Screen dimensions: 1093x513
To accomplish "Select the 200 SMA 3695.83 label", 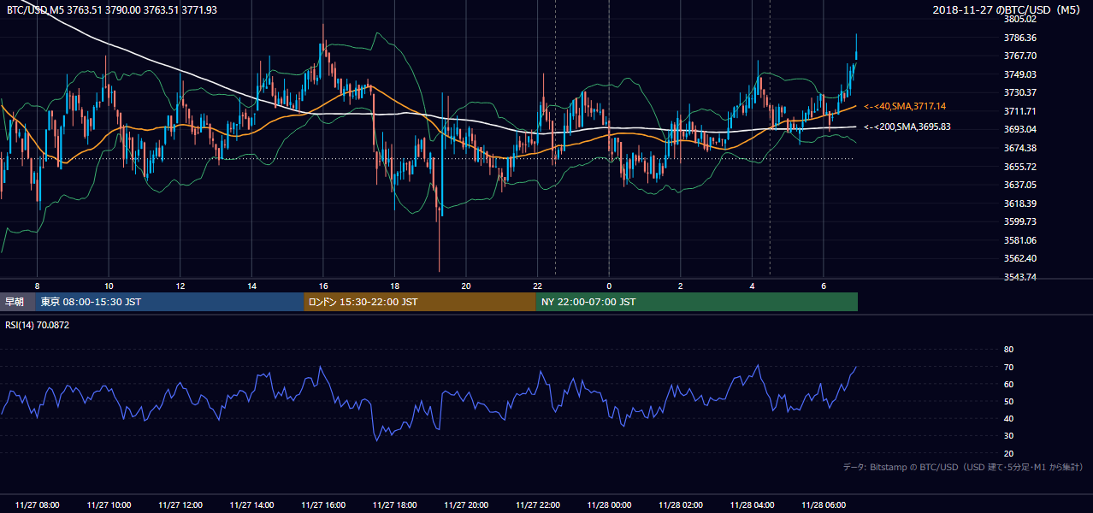I will tap(907, 127).
